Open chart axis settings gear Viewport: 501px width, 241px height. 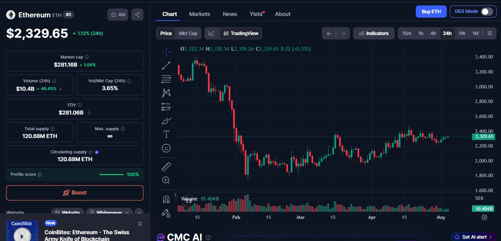click(484, 217)
